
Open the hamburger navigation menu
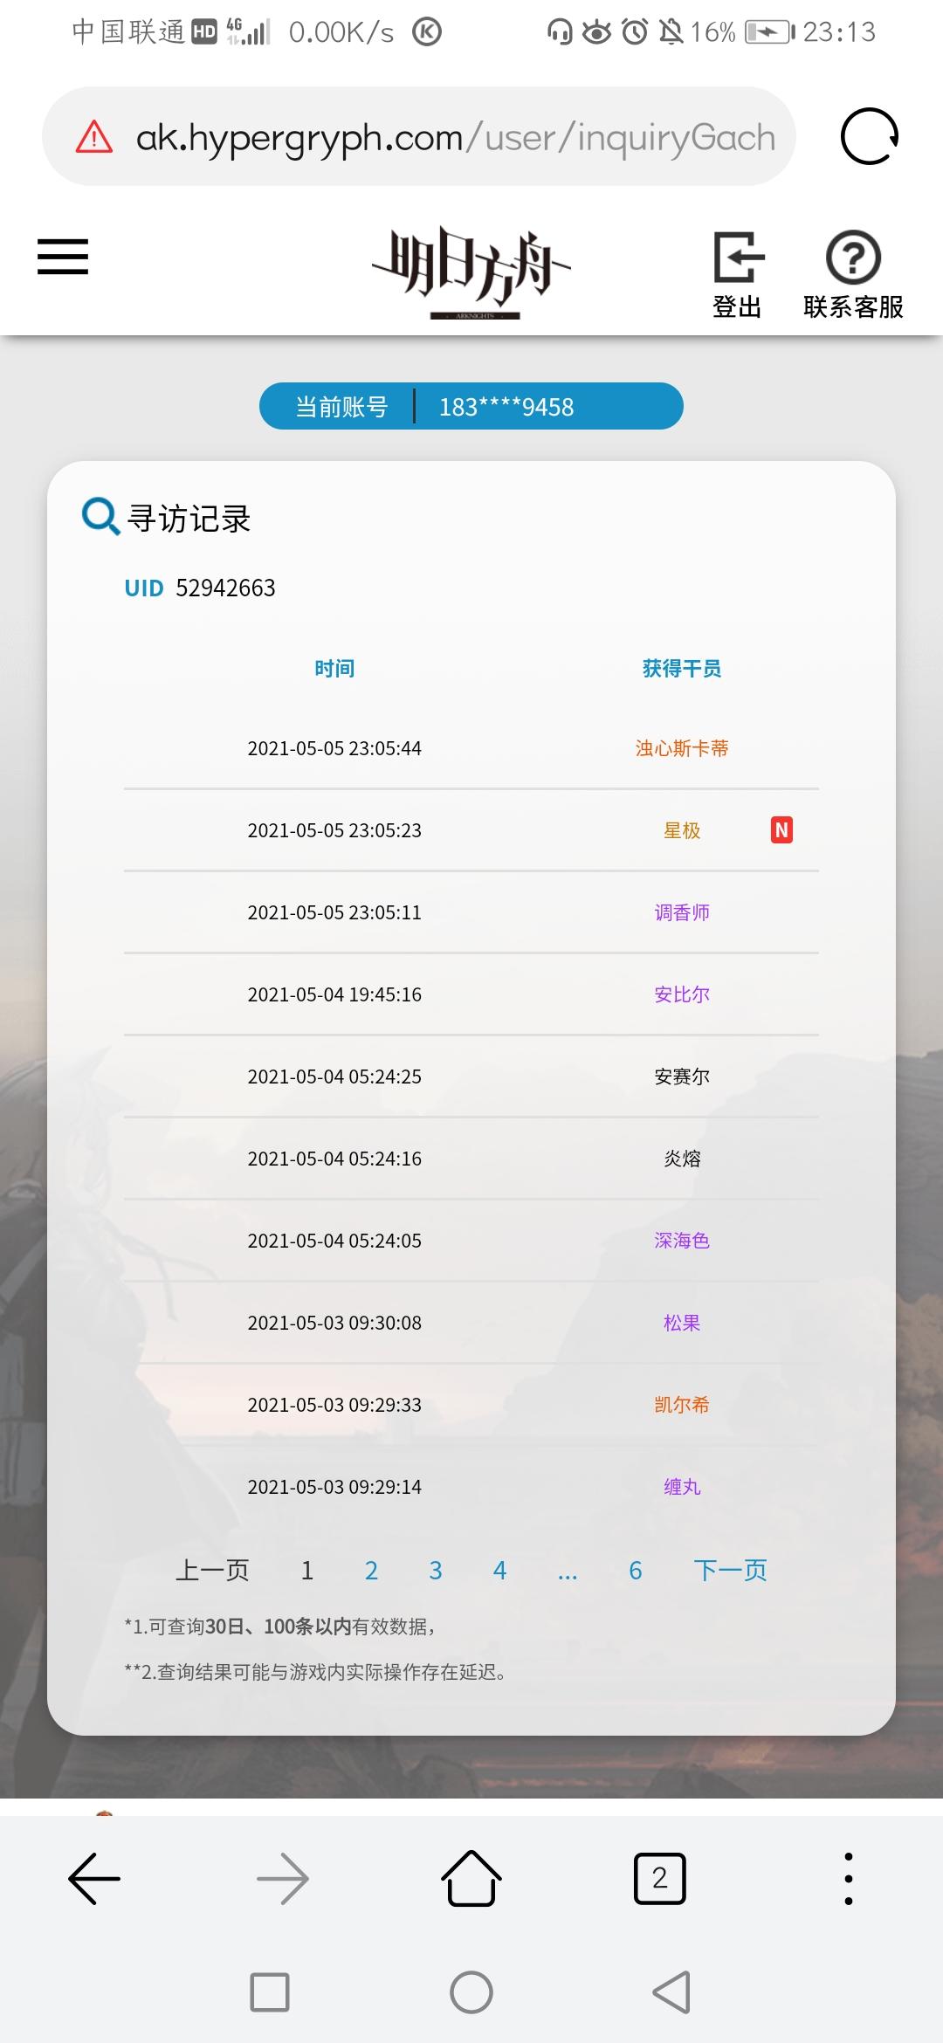(63, 257)
